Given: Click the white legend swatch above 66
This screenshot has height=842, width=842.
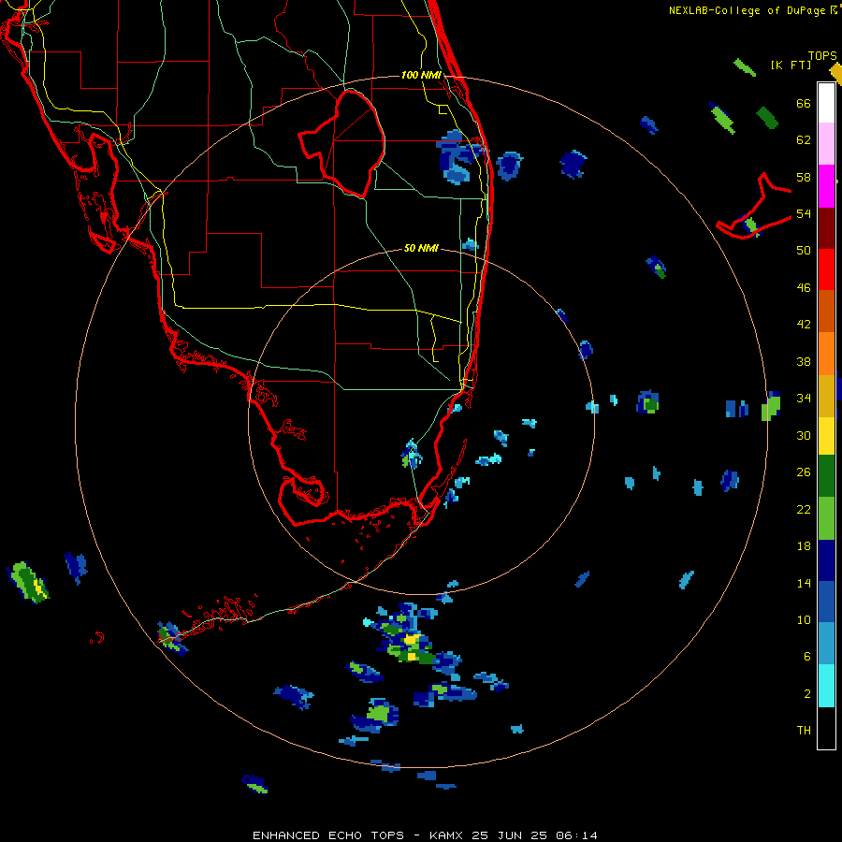Looking at the screenshot, I should click(x=826, y=103).
